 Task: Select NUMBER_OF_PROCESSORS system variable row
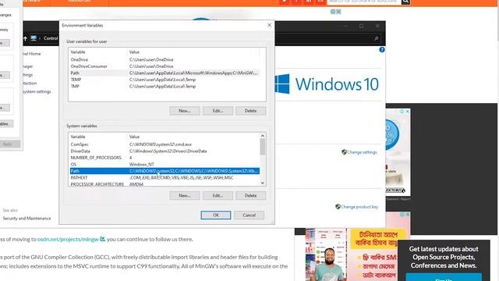[x=165, y=158]
